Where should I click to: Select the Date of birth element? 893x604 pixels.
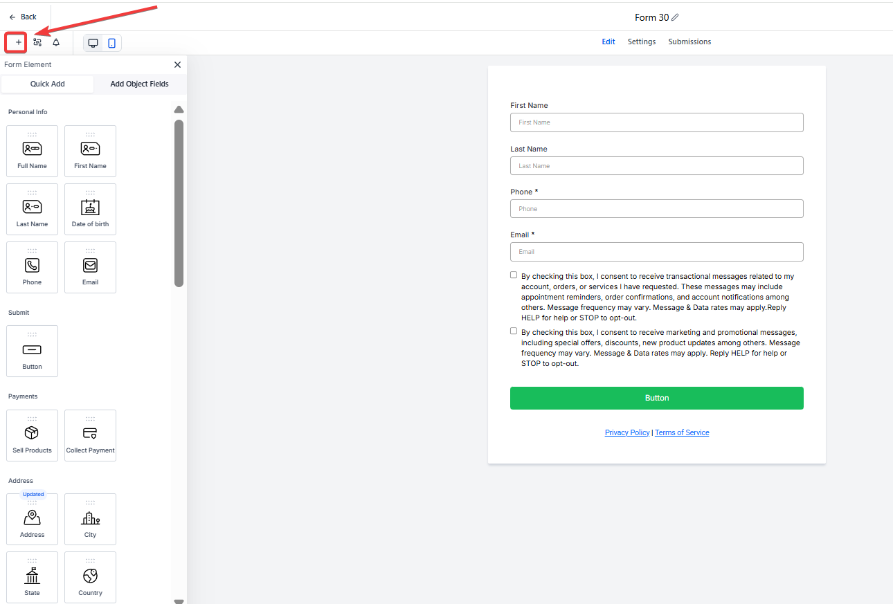click(90, 209)
